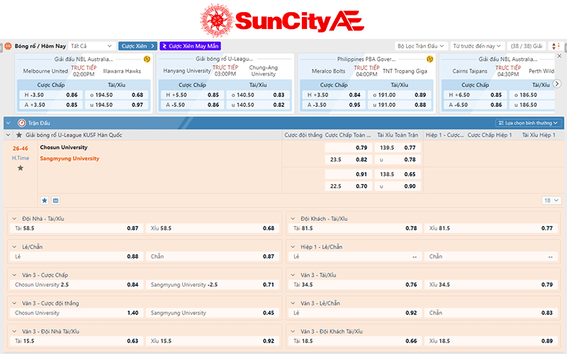The height and width of the screenshot is (354, 567).
Task: Click the Cược đội thắng column header
Action: pyautogui.click(x=303, y=135)
